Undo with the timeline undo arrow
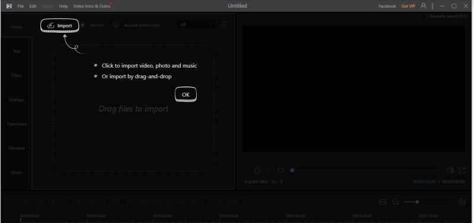Image resolution: width=474 pixels, height=223 pixels. coord(28,202)
